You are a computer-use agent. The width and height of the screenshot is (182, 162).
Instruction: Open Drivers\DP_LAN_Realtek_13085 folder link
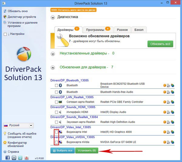(72, 97)
